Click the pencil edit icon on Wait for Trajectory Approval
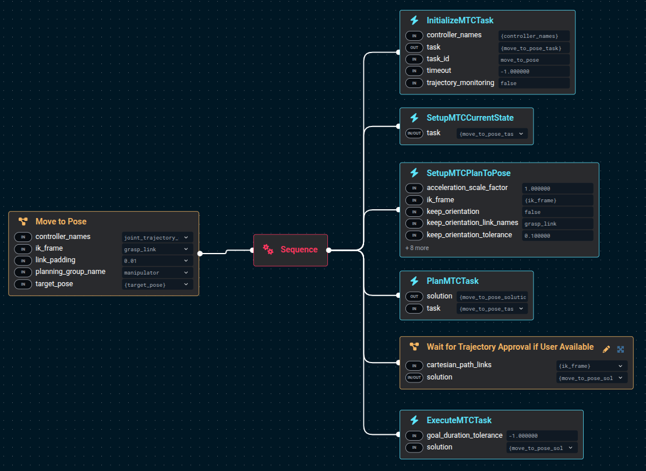 (x=606, y=349)
